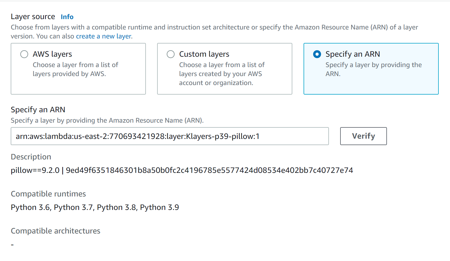Click the Compatible architectures label
The width and height of the screenshot is (450, 261).
click(x=55, y=231)
